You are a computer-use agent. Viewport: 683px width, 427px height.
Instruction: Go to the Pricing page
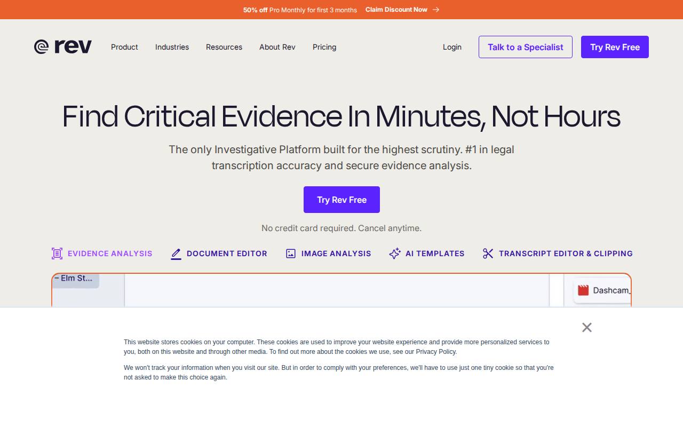pos(324,47)
